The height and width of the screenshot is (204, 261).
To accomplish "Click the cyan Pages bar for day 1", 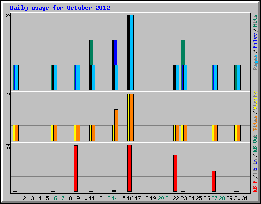I will tap(17, 78).
